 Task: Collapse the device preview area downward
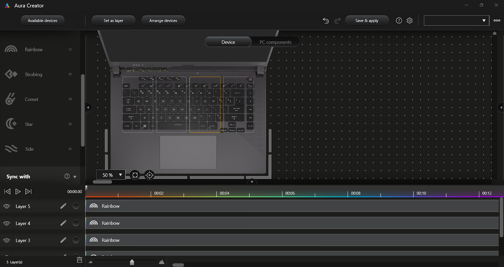(252, 182)
